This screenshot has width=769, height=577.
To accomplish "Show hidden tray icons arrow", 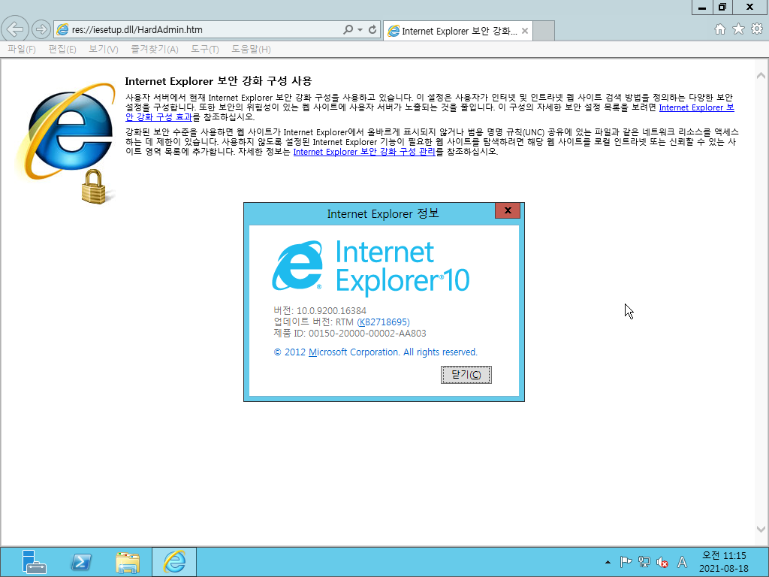I will [x=608, y=562].
